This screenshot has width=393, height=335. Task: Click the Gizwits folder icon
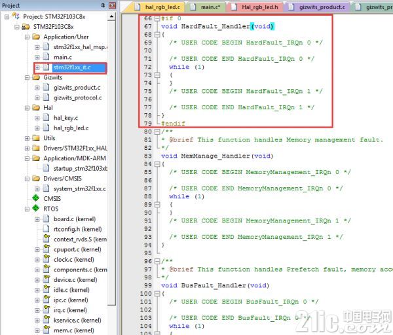(x=36, y=77)
